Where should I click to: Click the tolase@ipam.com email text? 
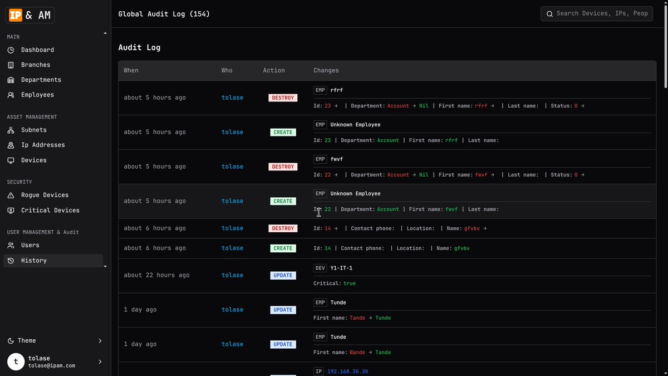tap(52, 366)
